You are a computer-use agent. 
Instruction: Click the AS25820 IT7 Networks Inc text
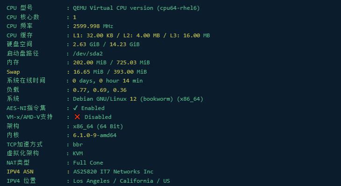click(x=113, y=172)
